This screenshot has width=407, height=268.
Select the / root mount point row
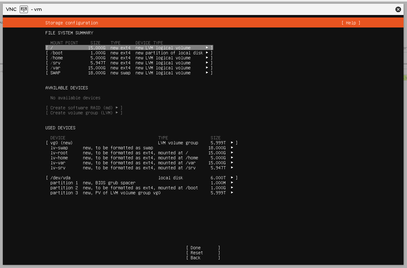tap(129, 48)
